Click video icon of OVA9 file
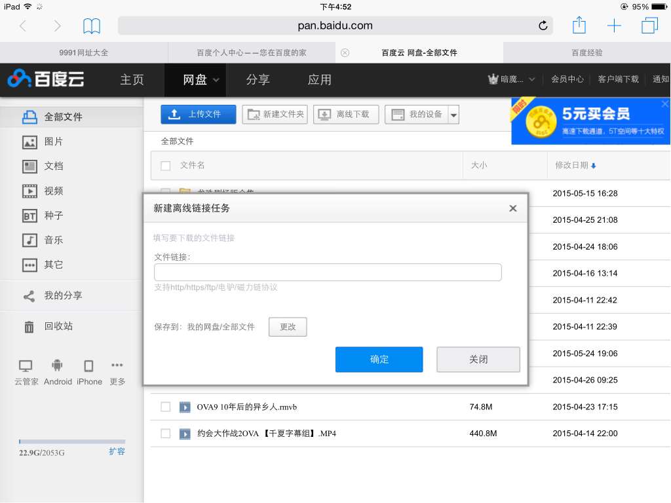The image size is (671, 503). click(185, 407)
